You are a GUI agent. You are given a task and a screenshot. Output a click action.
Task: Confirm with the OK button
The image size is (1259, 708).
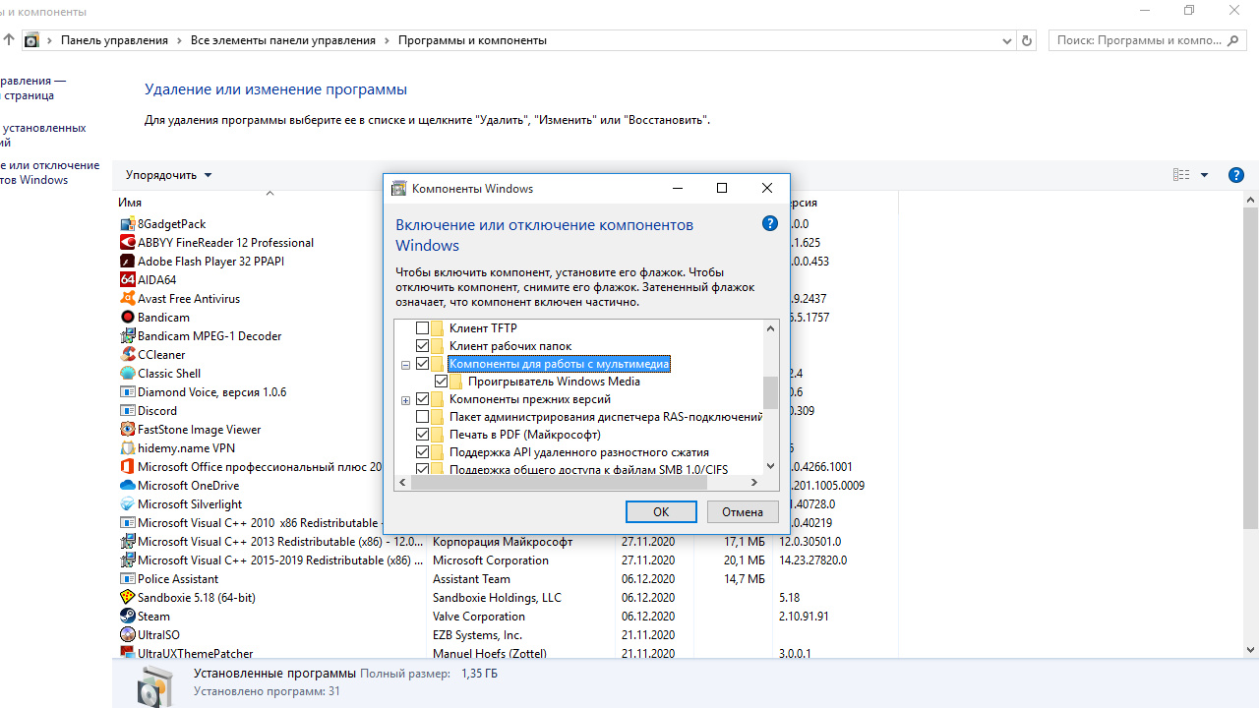tap(661, 511)
